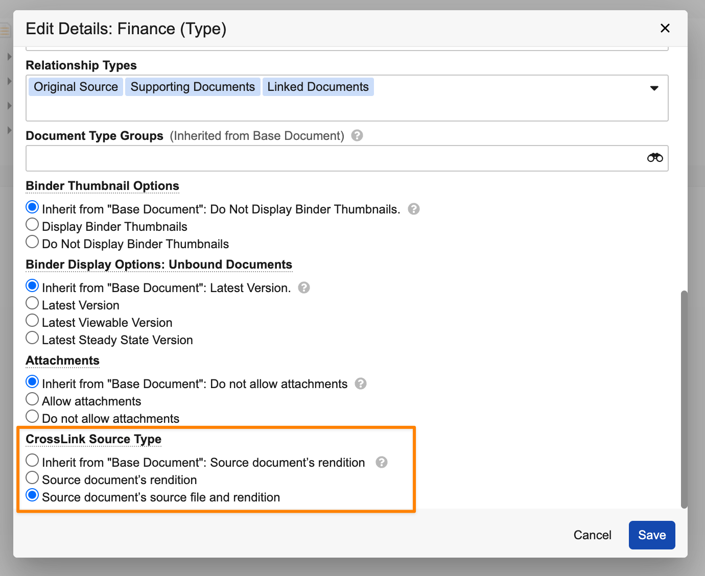Click the Document Type Groups input field
The width and height of the screenshot is (705, 576).
click(x=332, y=158)
